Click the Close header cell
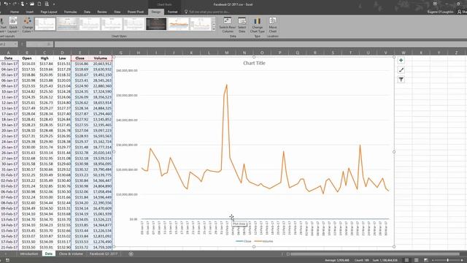Viewport: 467px width, 263px height. coord(80,58)
